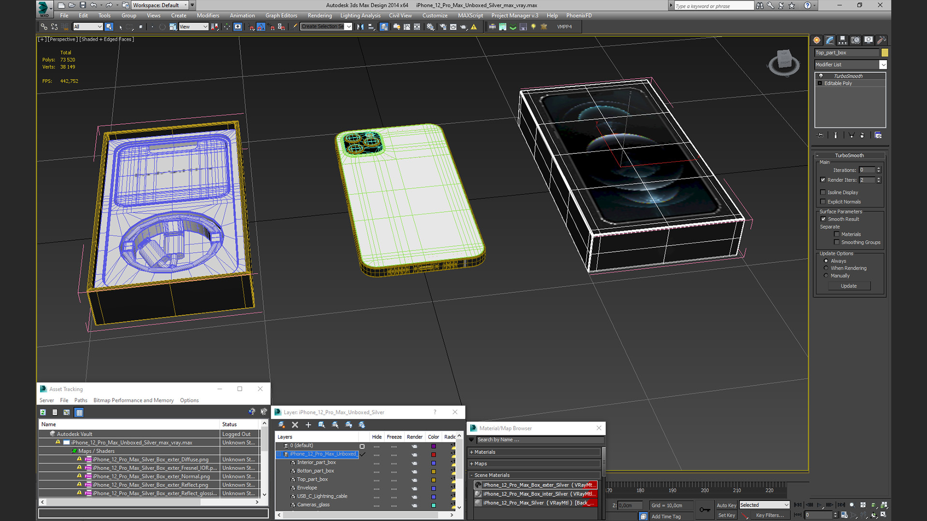Click the Select and Link tool
927x521 pixels.
click(44, 27)
